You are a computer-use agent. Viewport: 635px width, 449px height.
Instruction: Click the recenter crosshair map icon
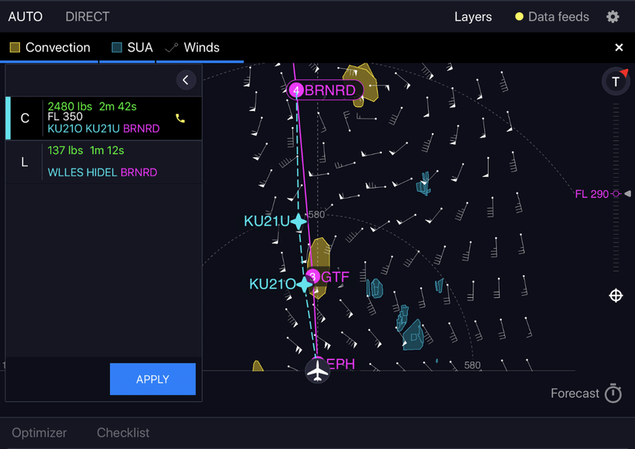tap(616, 296)
